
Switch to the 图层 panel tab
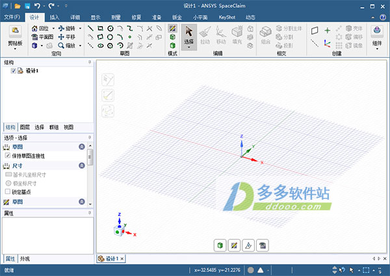click(x=25, y=128)
